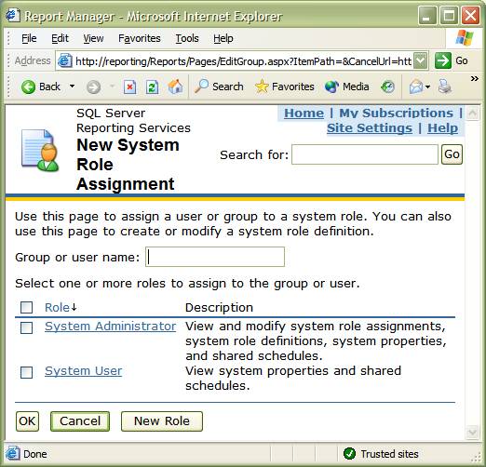
Task: Open the Tools menu
Action: (x=187, y=38)
